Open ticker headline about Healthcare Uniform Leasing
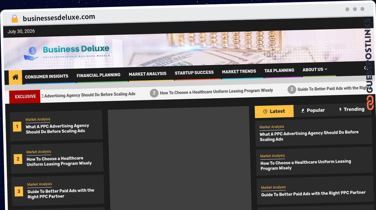 point(216,92)
